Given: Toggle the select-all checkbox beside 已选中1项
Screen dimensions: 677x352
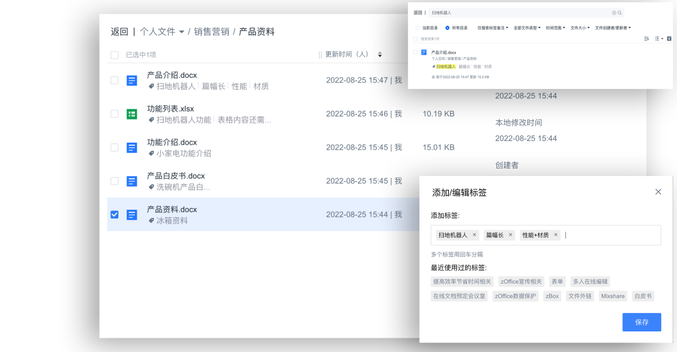Looking at the screenshot, I should pos(115,54).
